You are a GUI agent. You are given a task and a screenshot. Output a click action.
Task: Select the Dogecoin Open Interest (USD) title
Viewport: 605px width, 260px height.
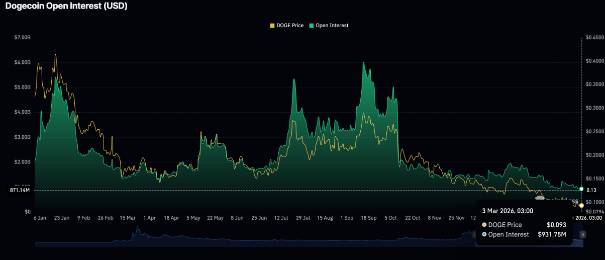point(66,7)
